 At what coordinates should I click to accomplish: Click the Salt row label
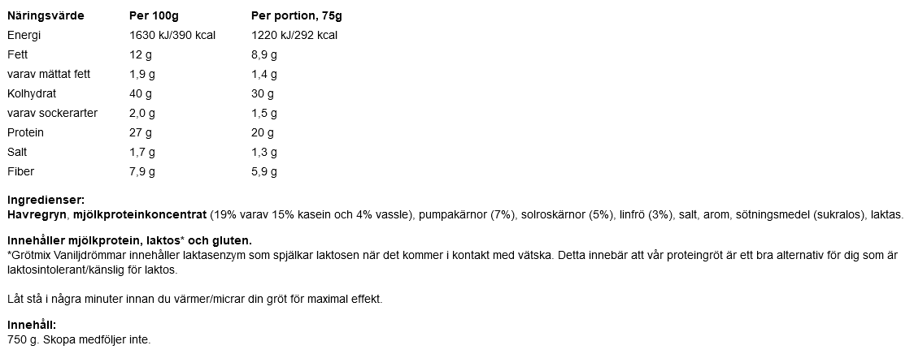point(17,152)
